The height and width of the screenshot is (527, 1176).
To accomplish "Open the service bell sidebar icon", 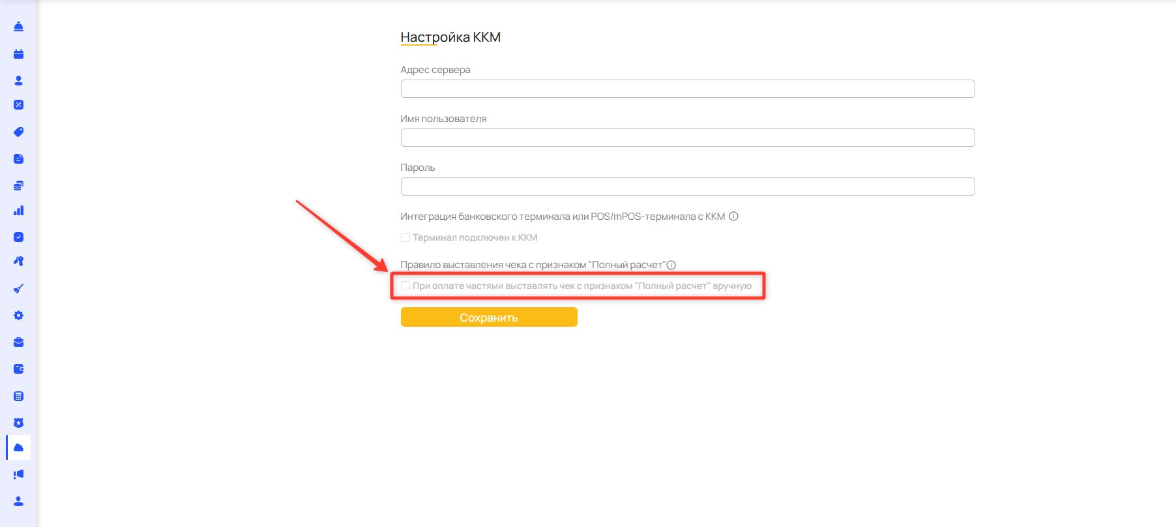I will (18, 27).
